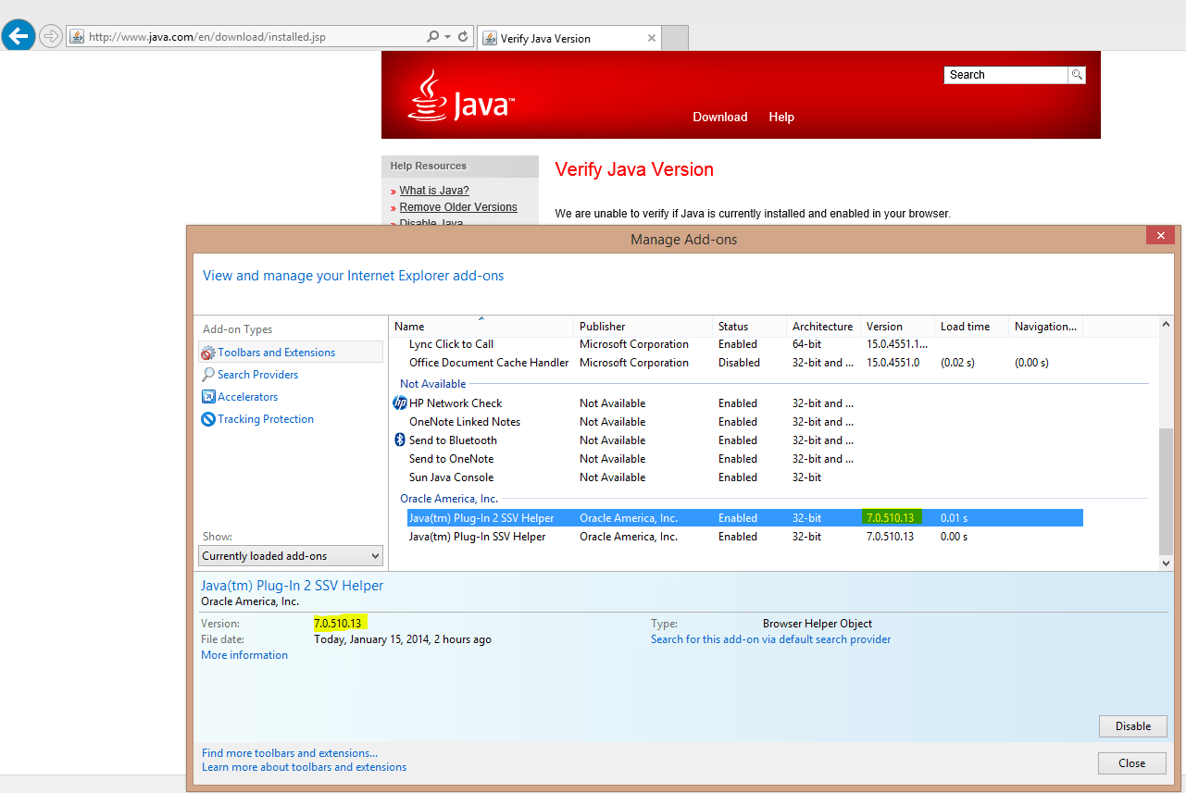Click Search for this add-on via default provider
Image resolution: width=1186 pixels, height=793 pixels.
point(771,639)
